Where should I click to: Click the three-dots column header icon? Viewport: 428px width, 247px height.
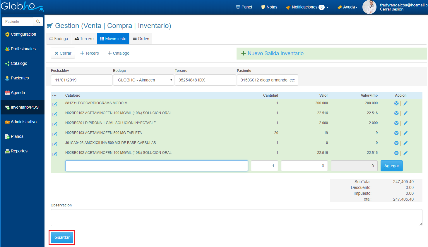[54, 95]
